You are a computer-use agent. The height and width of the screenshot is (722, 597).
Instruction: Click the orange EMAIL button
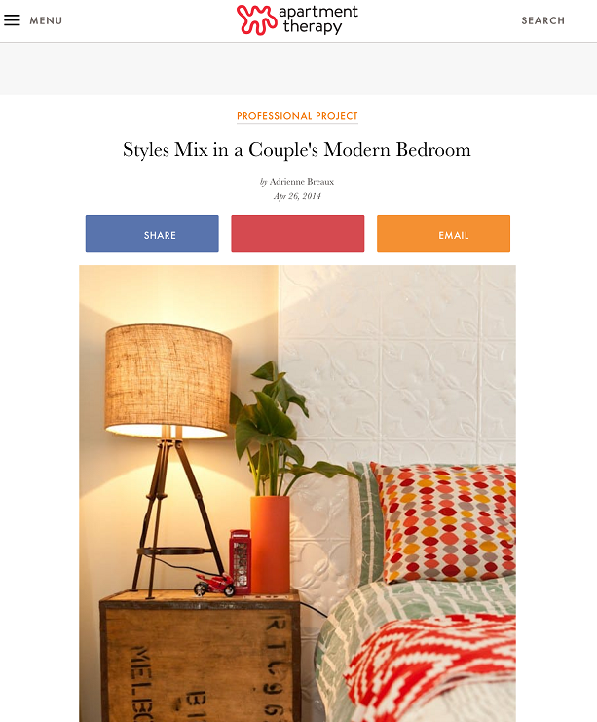[x=443, y=234]
